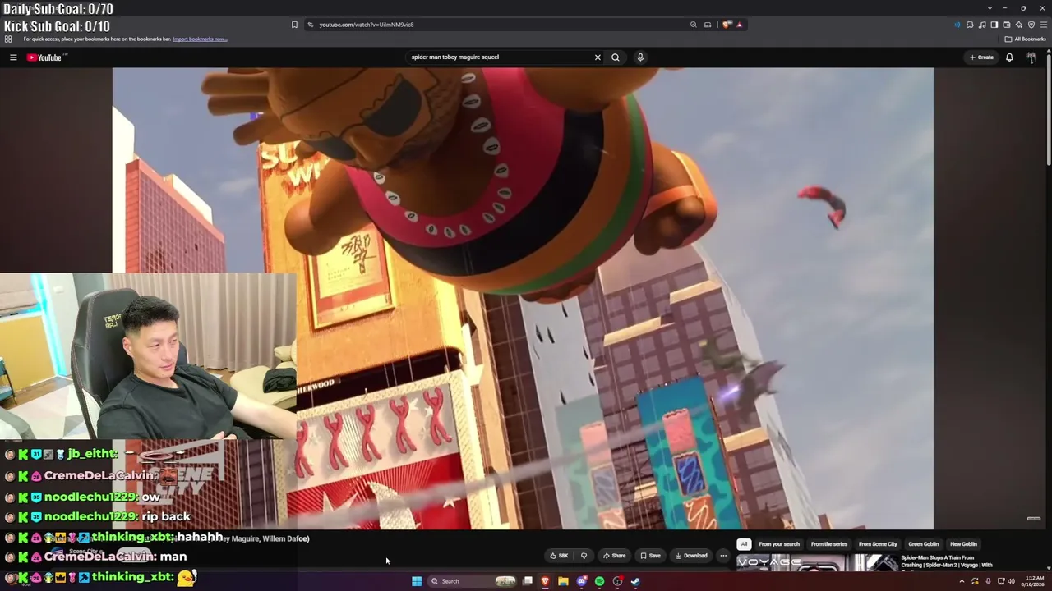Open the browser extensions puzzle icon
This screenshot has height=591, width=1052.
(x=970, y=25)
